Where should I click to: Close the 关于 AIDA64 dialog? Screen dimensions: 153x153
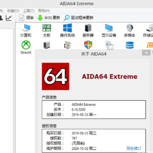click(x=146, y=53)
